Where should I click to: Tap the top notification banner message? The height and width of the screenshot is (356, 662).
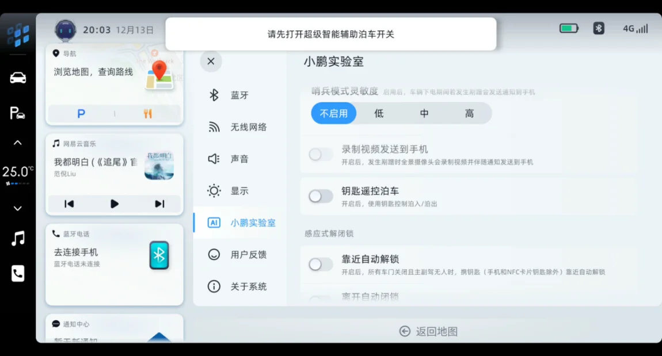coord(331,34)
